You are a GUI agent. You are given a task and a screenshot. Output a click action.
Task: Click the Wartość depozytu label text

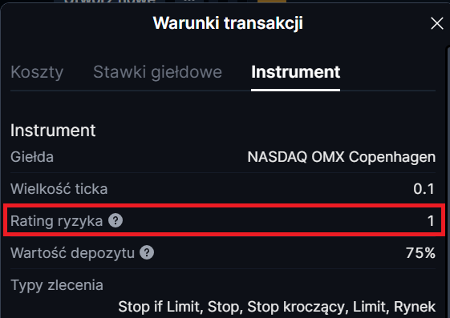coord(73,253)
